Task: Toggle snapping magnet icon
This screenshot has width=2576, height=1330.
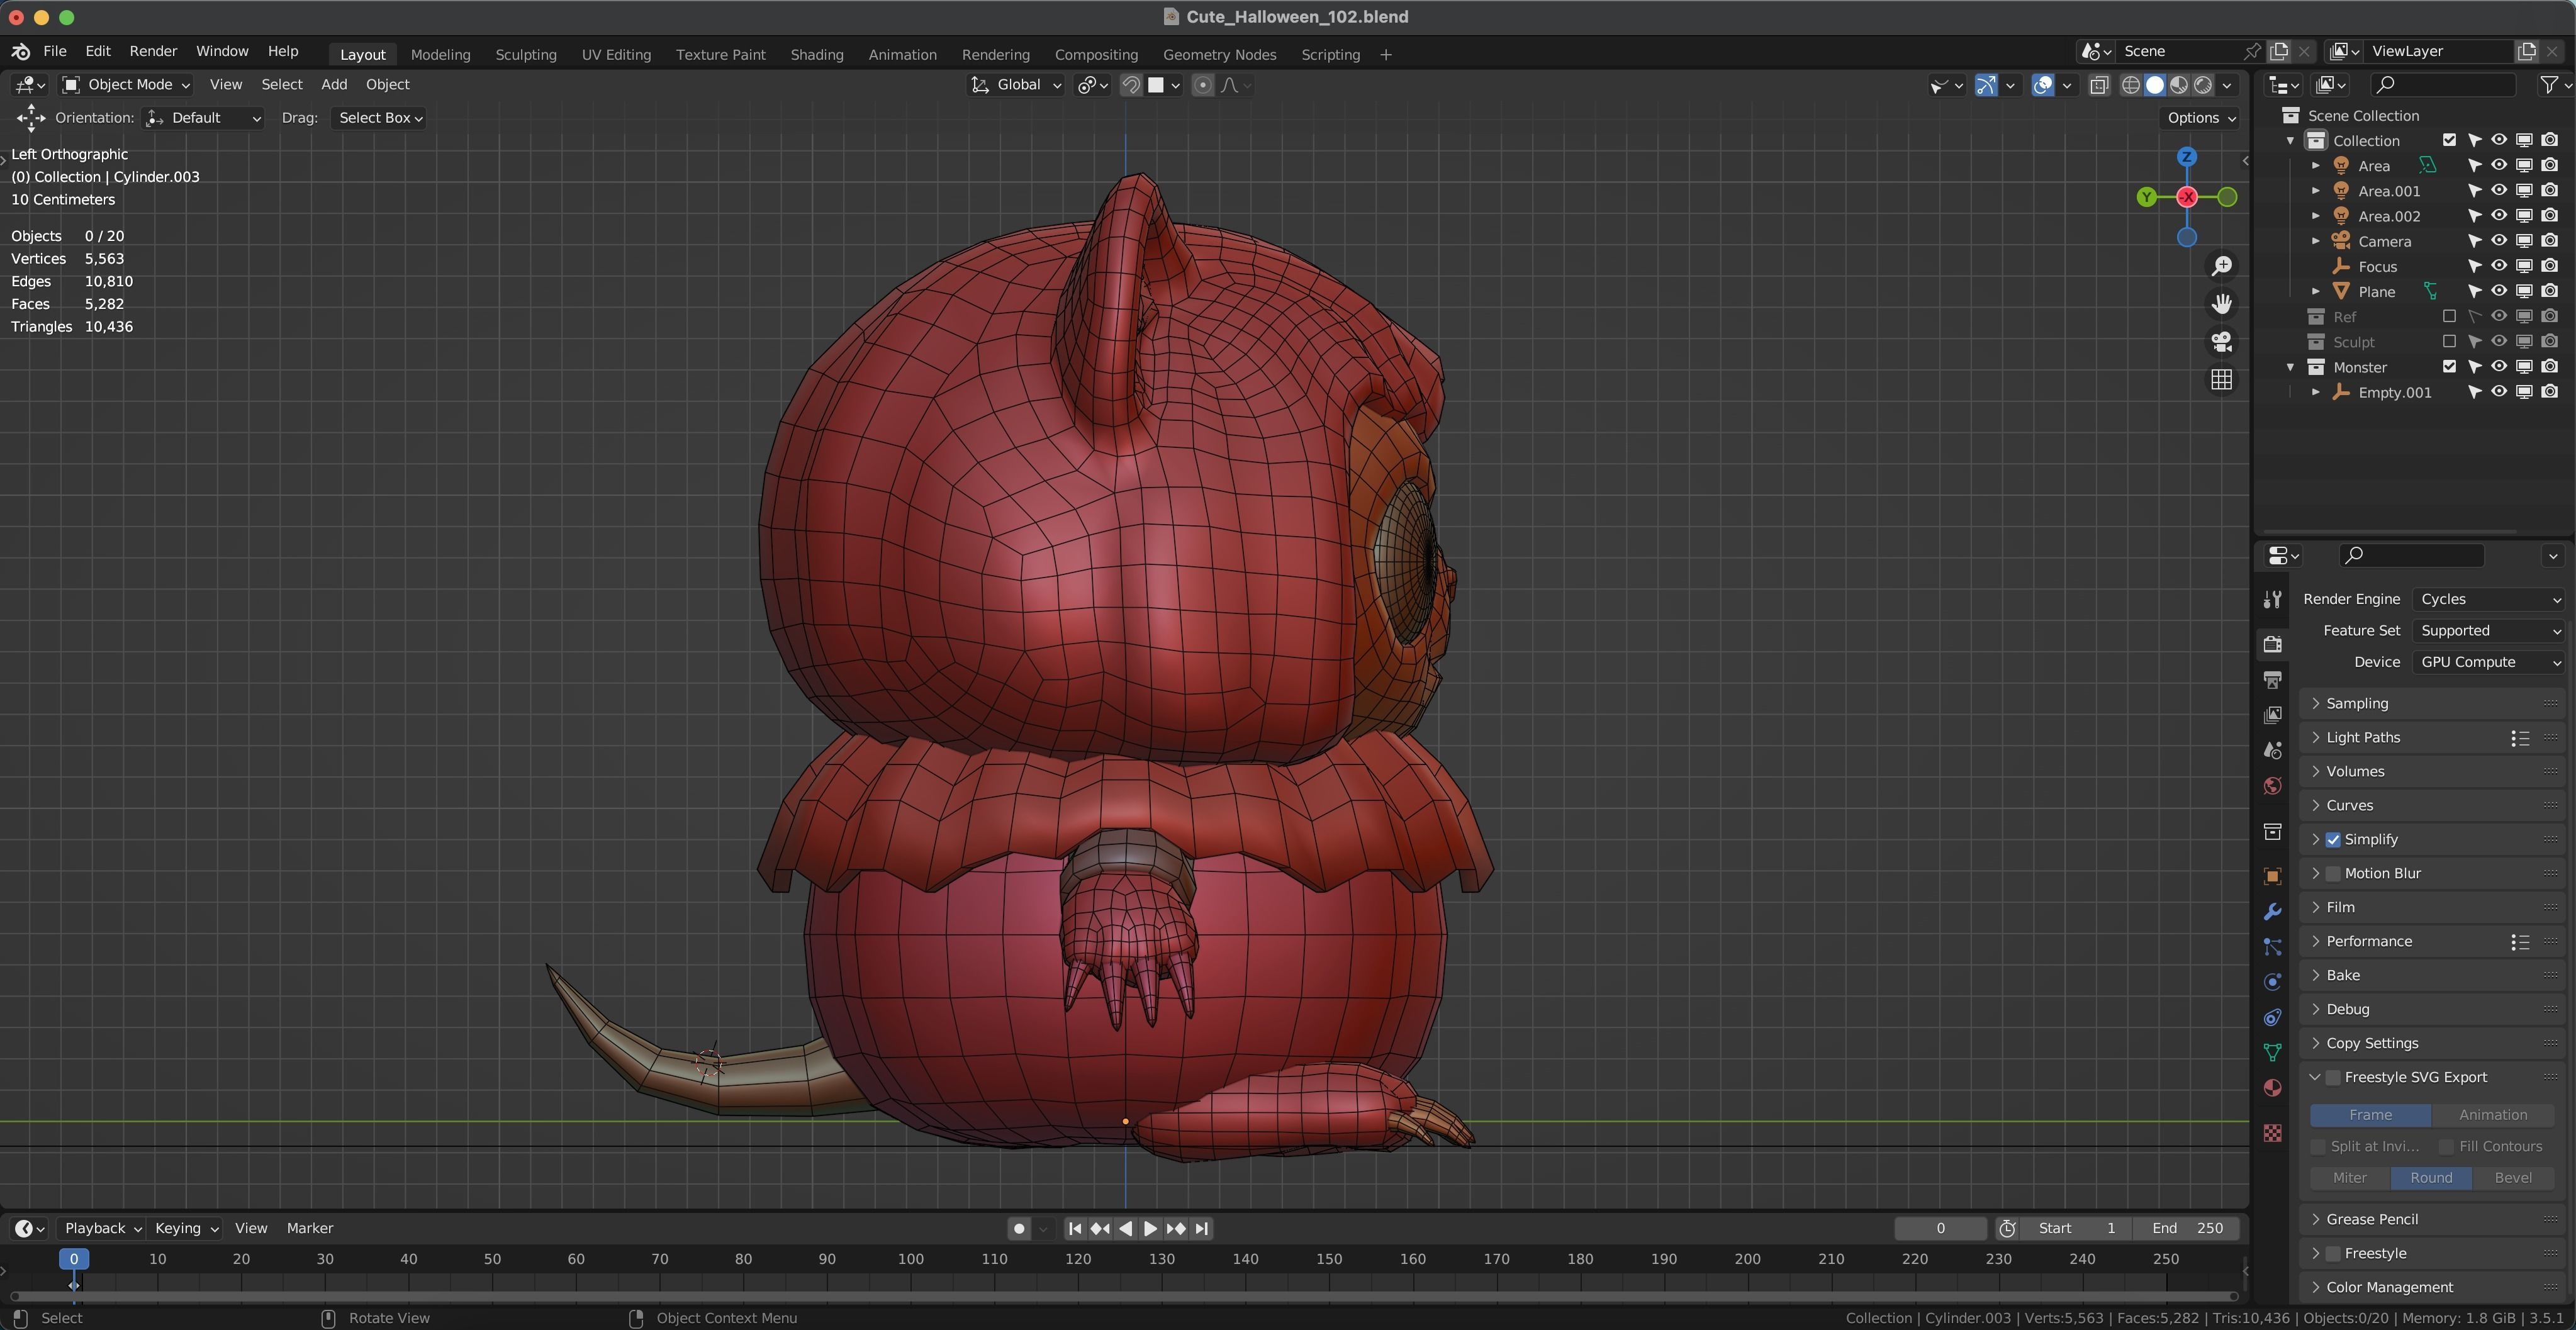Action: coord(1130,85)
